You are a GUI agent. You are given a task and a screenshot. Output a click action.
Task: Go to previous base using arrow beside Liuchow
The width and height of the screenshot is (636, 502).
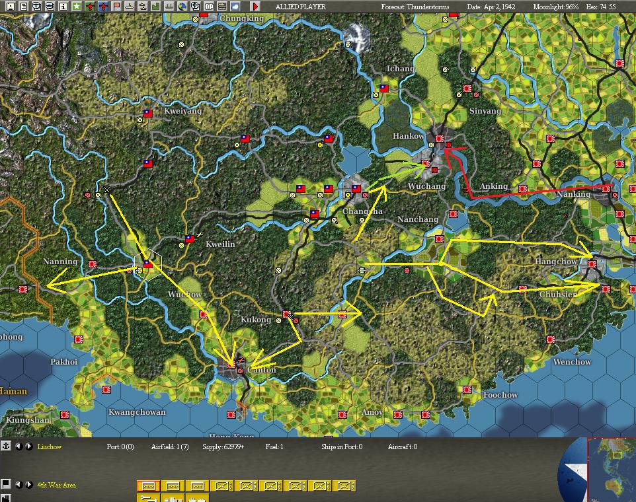pos(19,446)
